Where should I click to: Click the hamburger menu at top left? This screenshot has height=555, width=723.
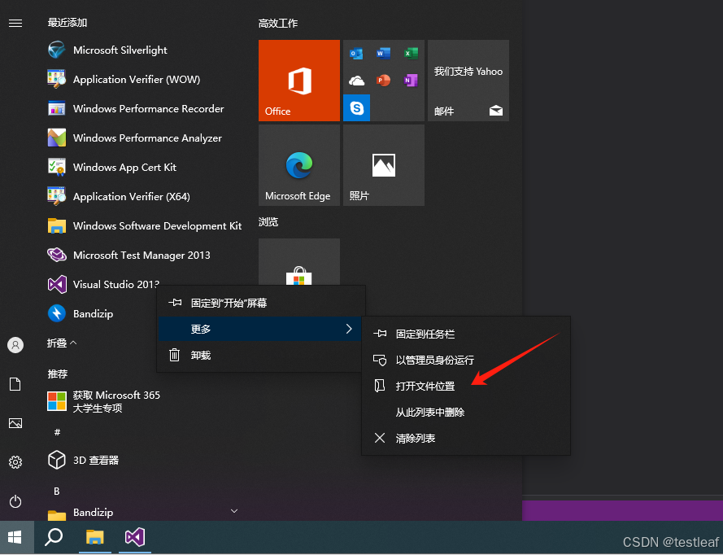click(15, 23)
